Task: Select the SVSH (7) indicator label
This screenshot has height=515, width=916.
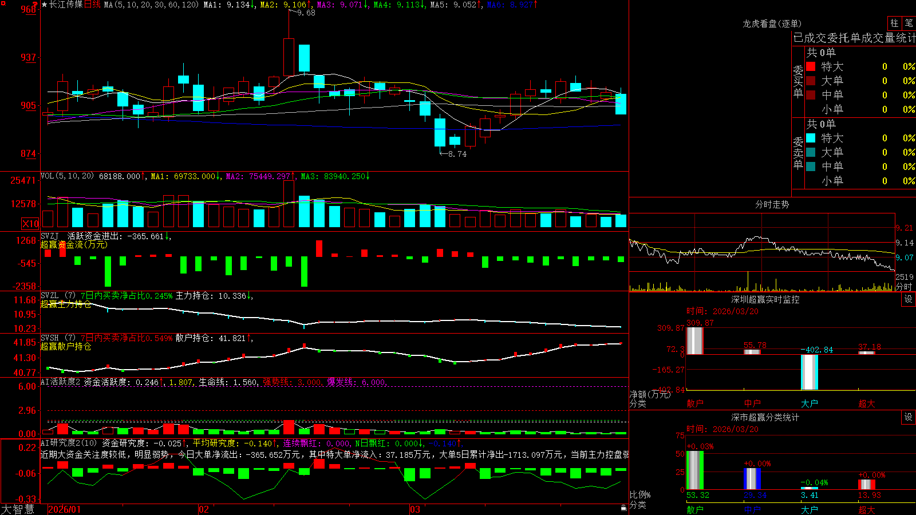Action: pyautogui.click(x=58, y=338)
